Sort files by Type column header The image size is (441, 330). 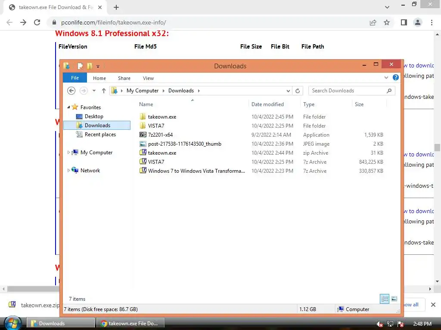(x=326, y=104)
